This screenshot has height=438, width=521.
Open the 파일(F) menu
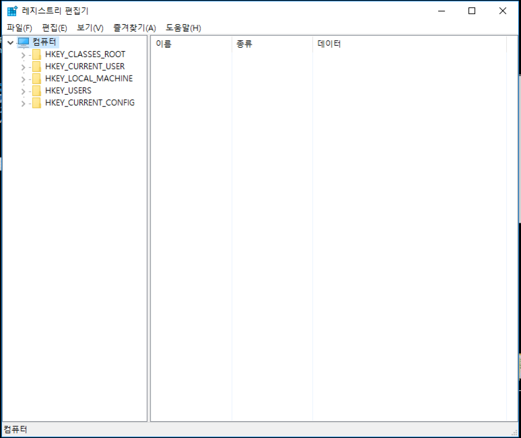(20, 28)
